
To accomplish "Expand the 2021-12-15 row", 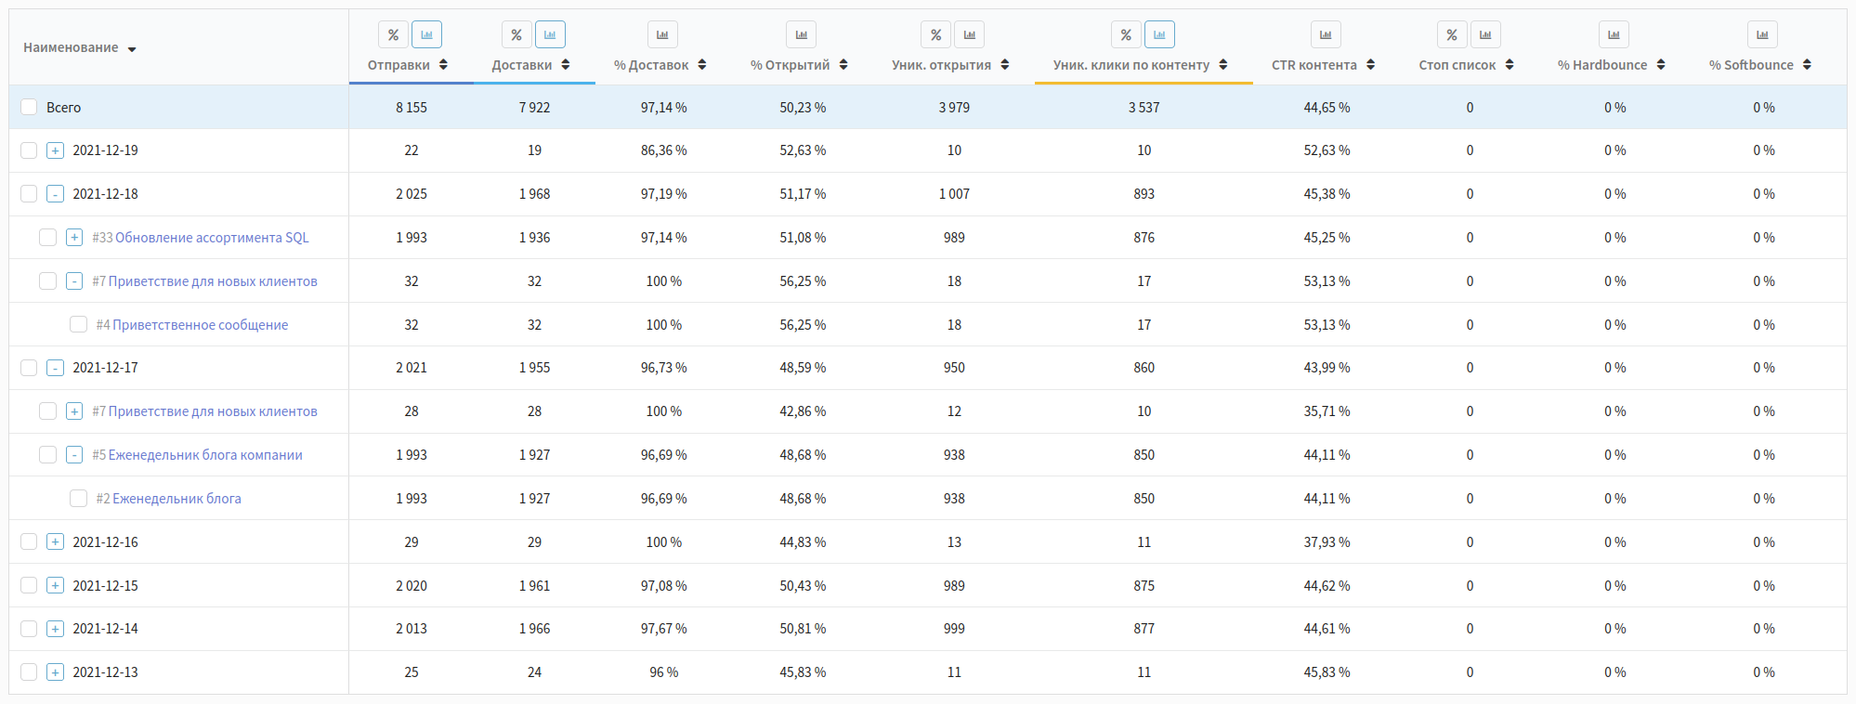I will pos(55,586).
